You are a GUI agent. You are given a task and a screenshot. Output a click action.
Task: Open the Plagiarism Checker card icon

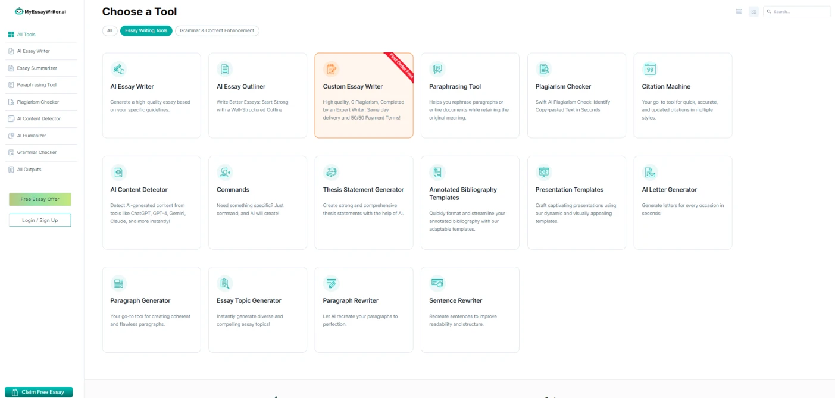pos(543,69)
